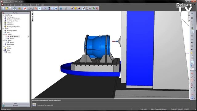Click the play simulation button

click(x=192, y=39)
